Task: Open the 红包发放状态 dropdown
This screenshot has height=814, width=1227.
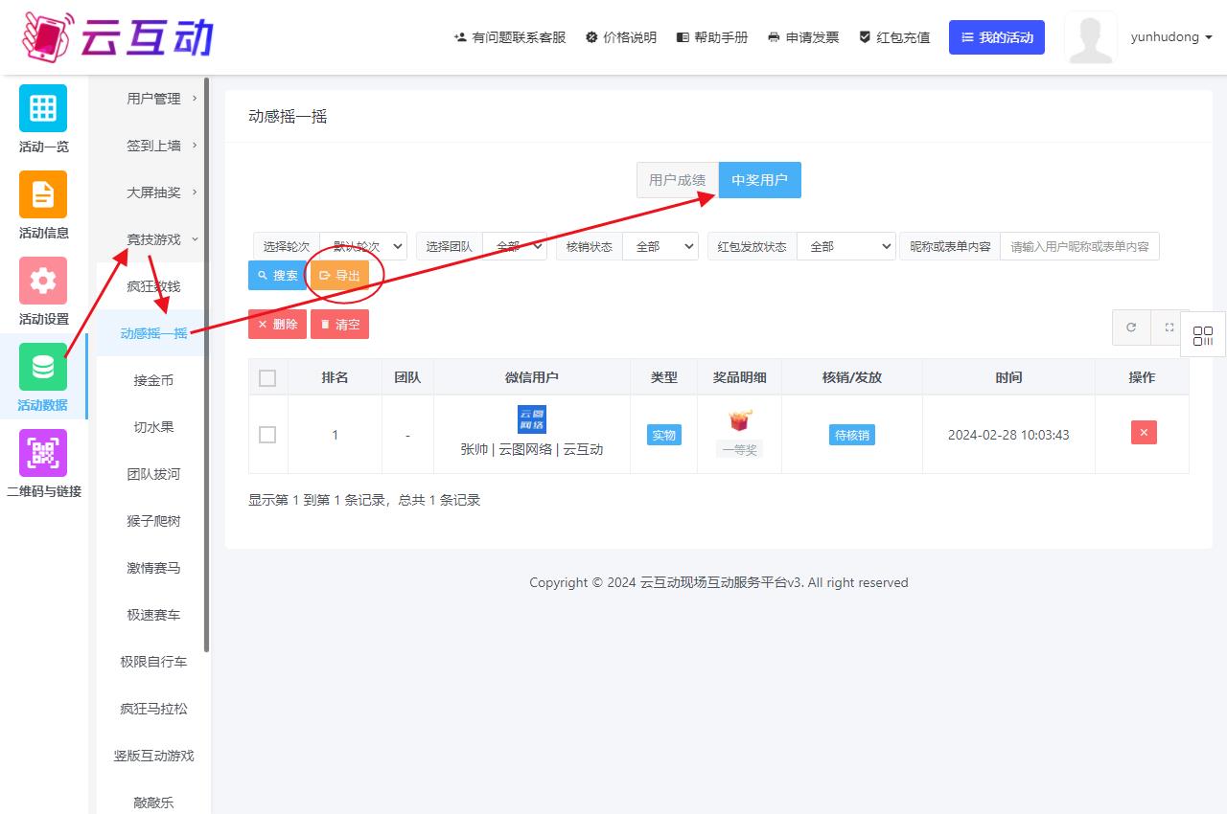Action: point(846,246)
